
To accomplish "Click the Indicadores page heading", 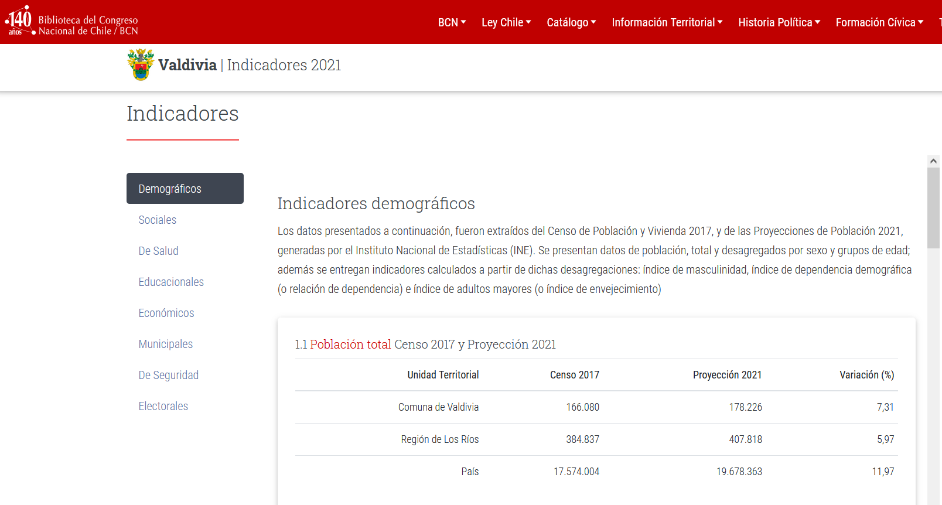I will [183, 114].
